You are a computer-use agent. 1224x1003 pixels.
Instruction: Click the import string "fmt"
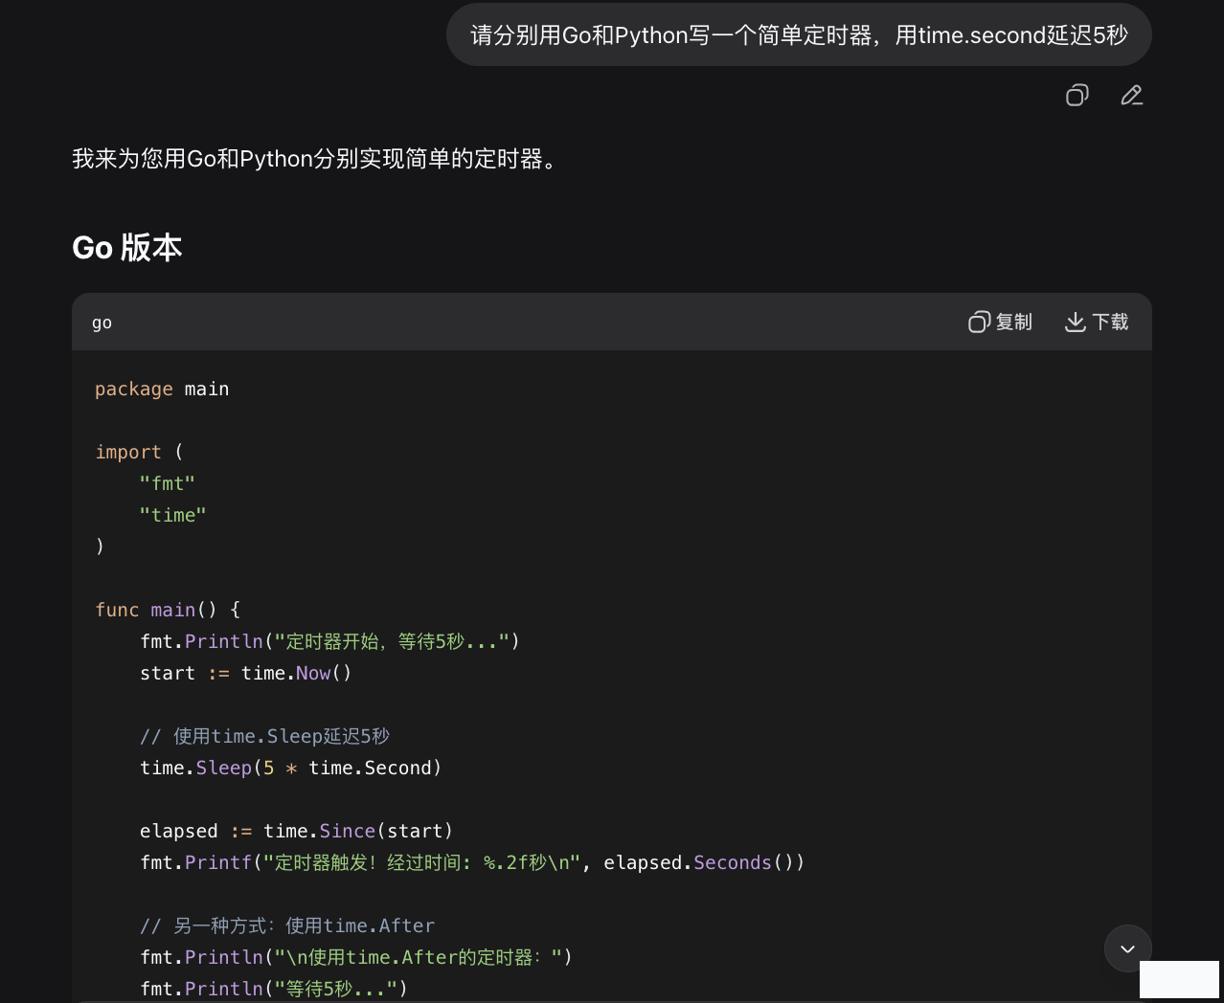click(x=168, y=483)
